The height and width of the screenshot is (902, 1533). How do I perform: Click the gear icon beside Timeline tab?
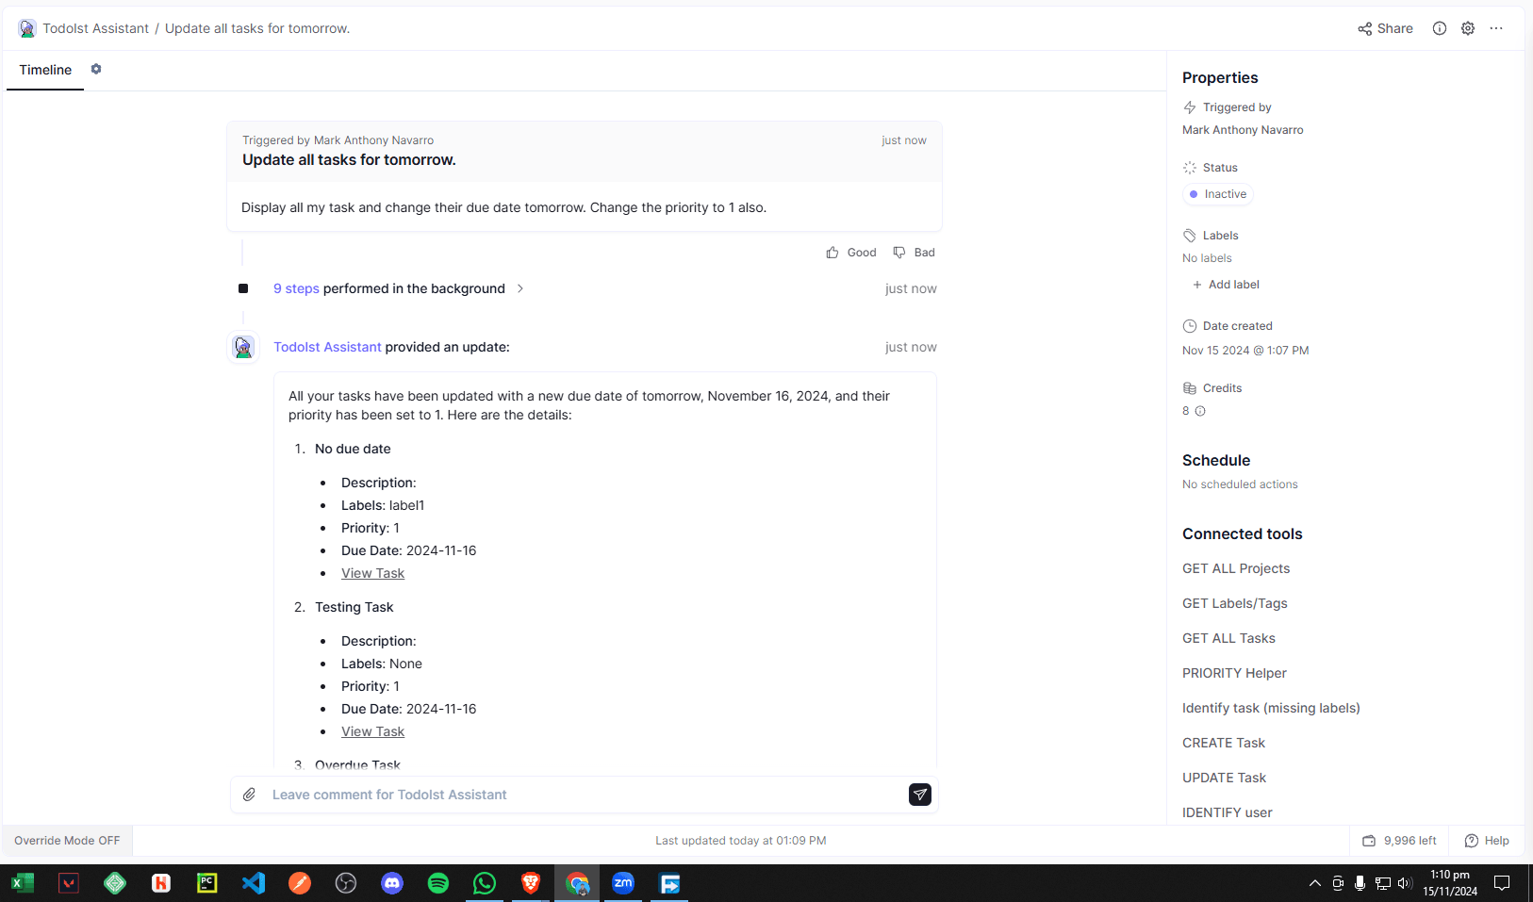coord(96,69)
